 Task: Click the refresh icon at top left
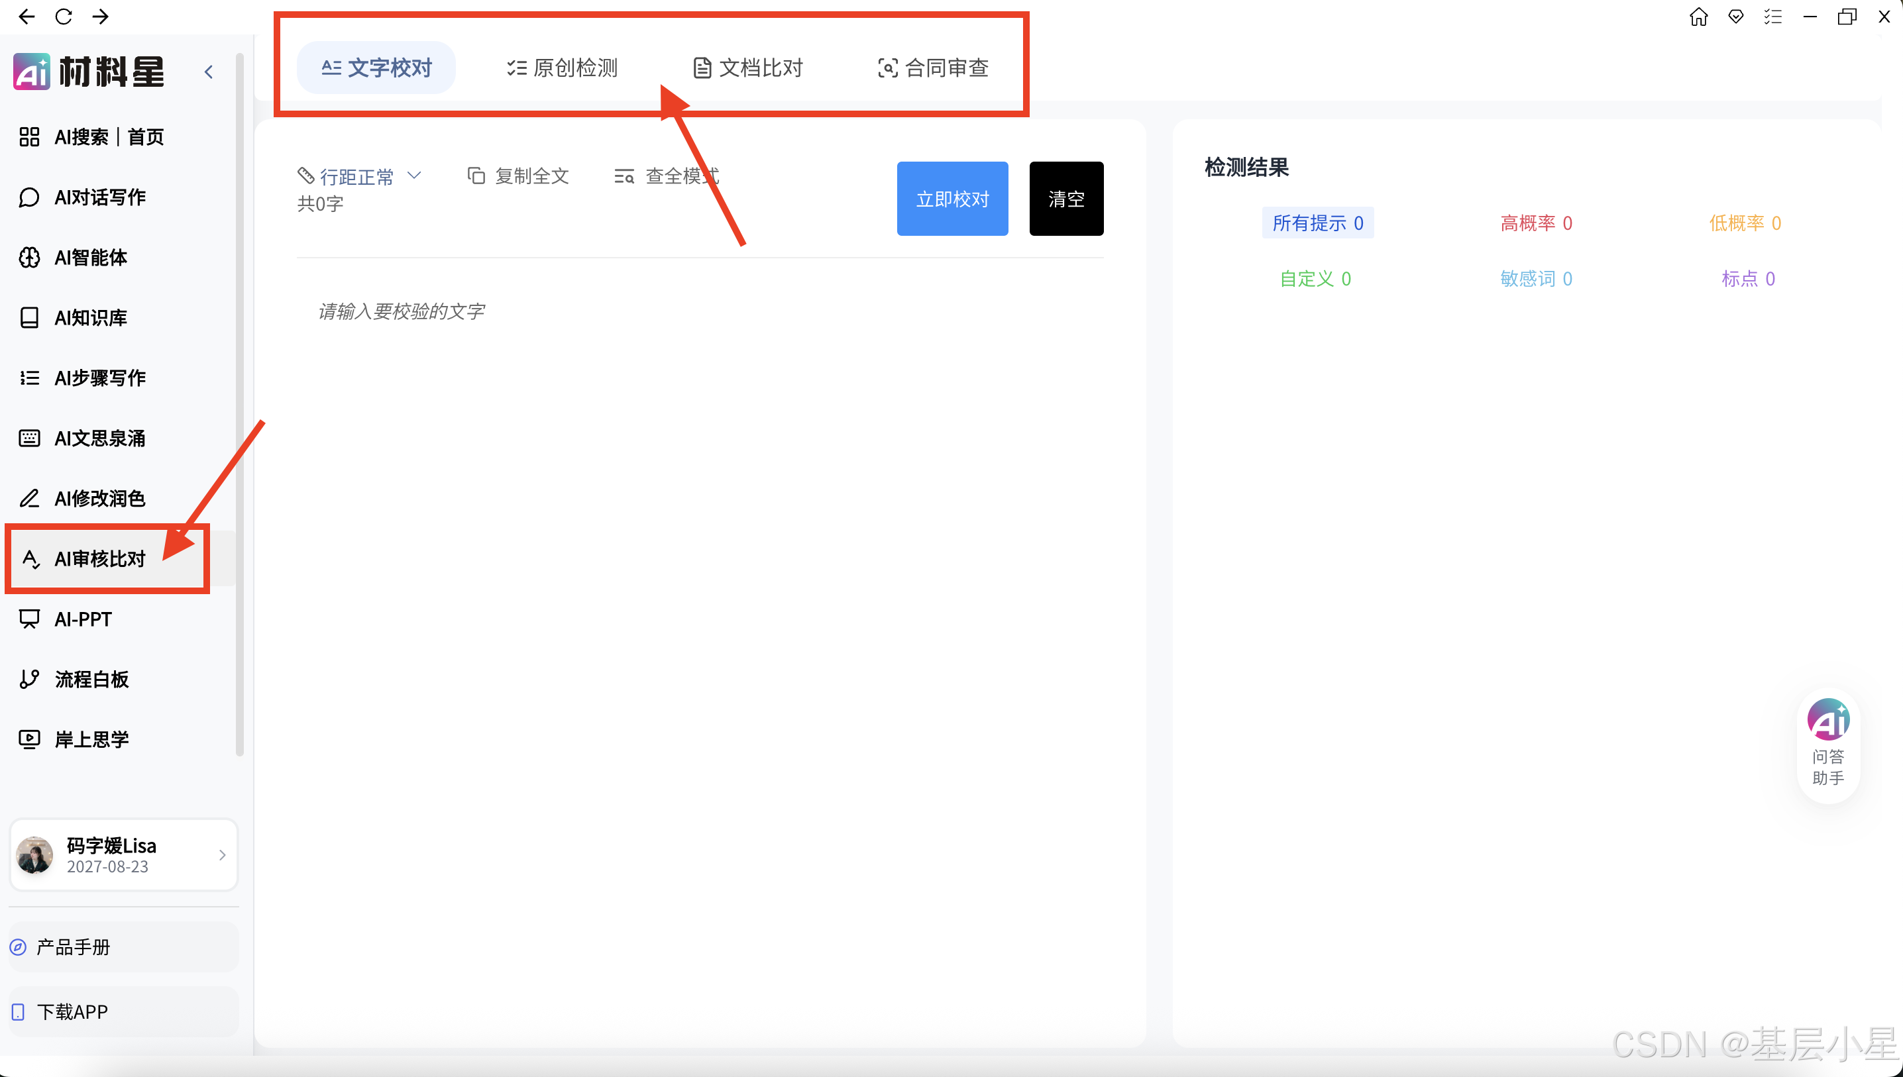(x=64, y=17)
